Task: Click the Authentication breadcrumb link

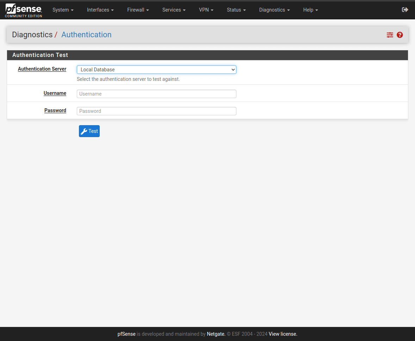Action: (86, 34)
